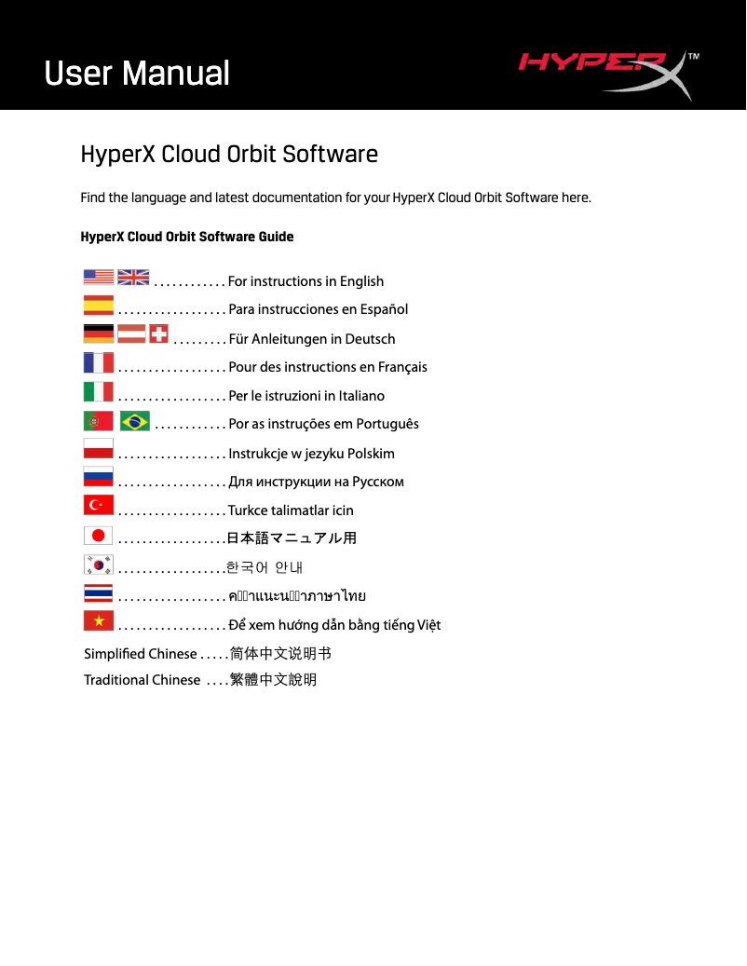This screenshot has height=966, width=747.
Task: Click the Vietnamese flag icon
Action: coord(98,619)
